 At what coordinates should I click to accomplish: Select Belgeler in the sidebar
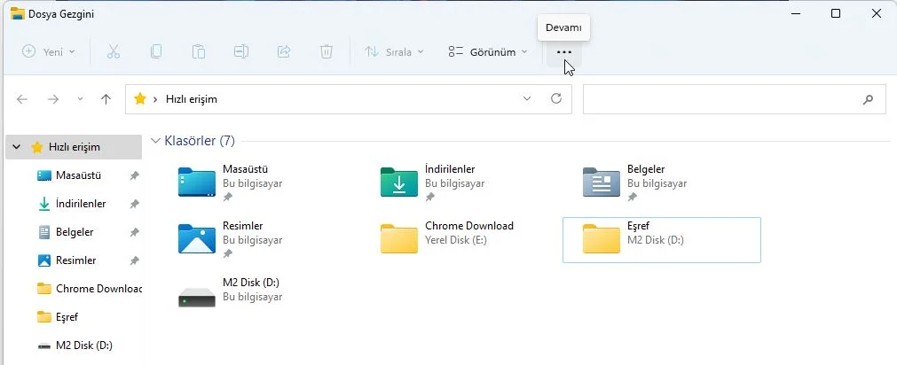tap(74, 232)
